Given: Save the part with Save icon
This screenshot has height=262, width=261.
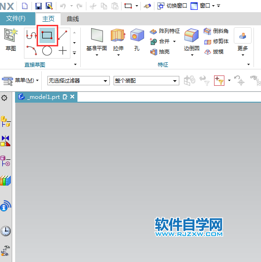Looking at the screenshot, I should [x=38, y=6].
